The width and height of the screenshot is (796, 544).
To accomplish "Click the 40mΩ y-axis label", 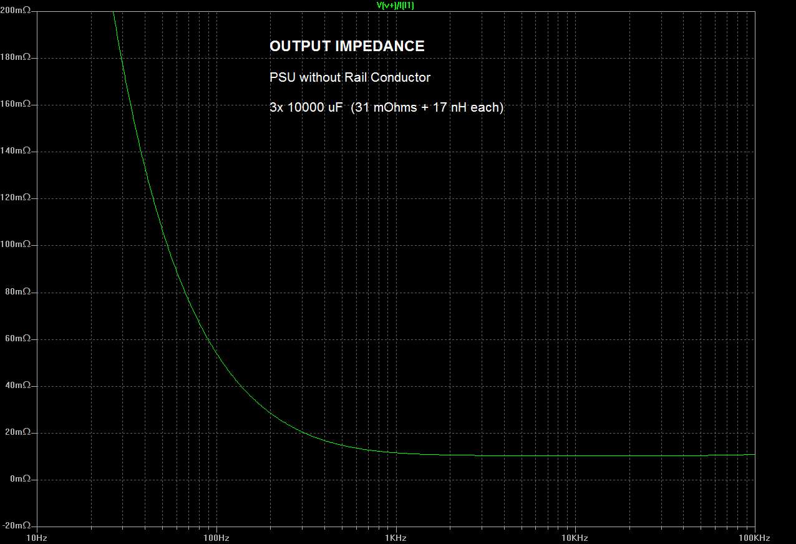I will click(18, 386).
